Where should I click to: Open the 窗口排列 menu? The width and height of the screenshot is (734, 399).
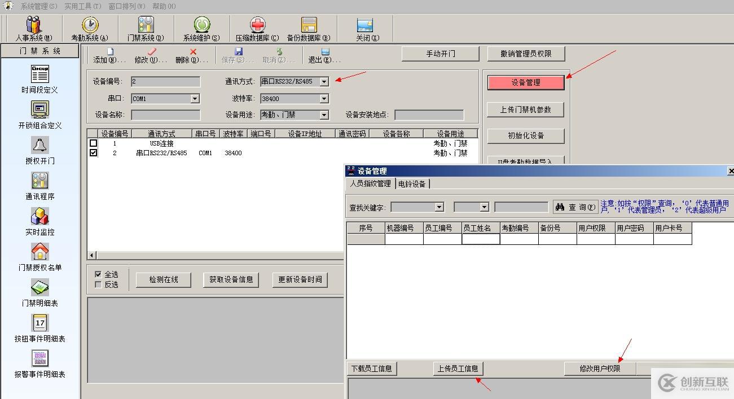click(126, 6)
